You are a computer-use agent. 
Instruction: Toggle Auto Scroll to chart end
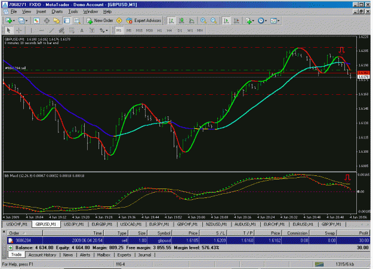click(226, 21)
